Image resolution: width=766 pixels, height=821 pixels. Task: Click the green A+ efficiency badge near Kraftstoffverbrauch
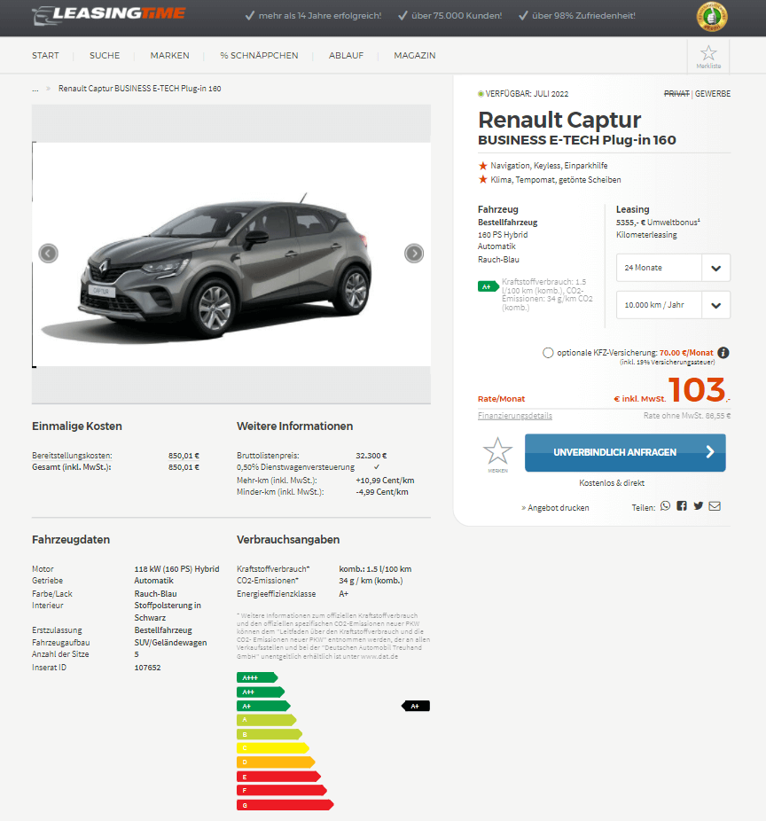tap(488, 286)
